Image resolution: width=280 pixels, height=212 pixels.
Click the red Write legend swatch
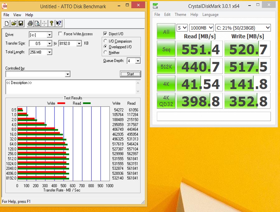(x=61, y=103)
